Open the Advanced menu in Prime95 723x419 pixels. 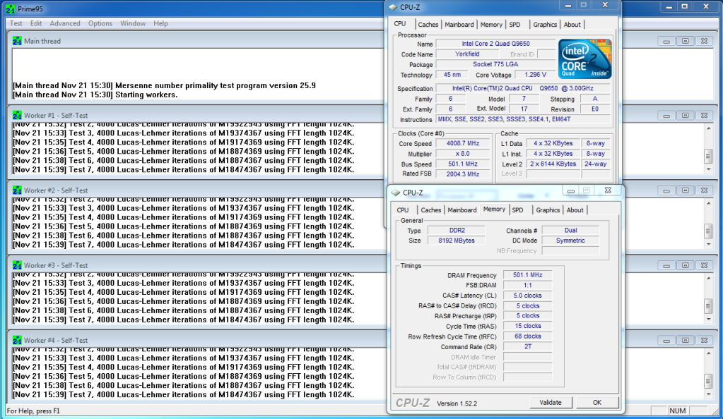pos(65,23)
